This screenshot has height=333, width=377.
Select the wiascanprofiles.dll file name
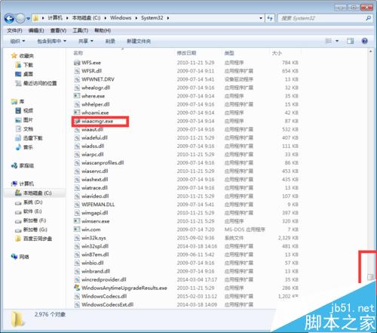[103, 162]
